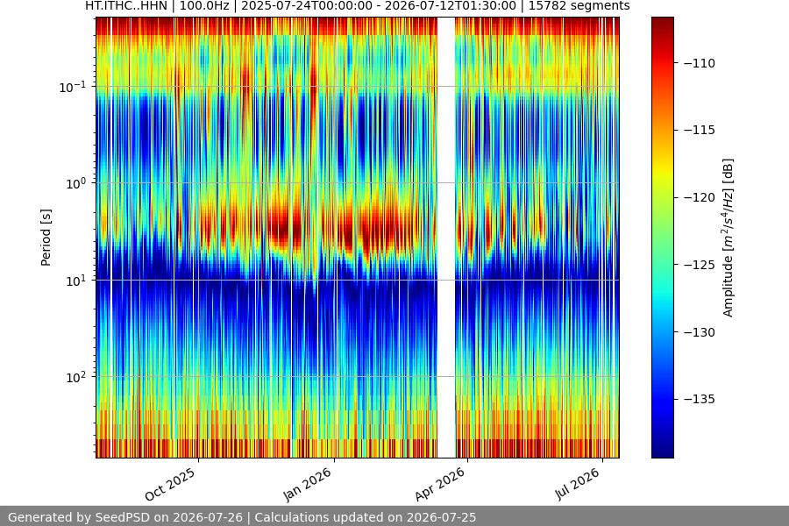The image size is (789, 526).
Task: Click the 'Oct 2025' x-axis label
Action: (171, 484)
